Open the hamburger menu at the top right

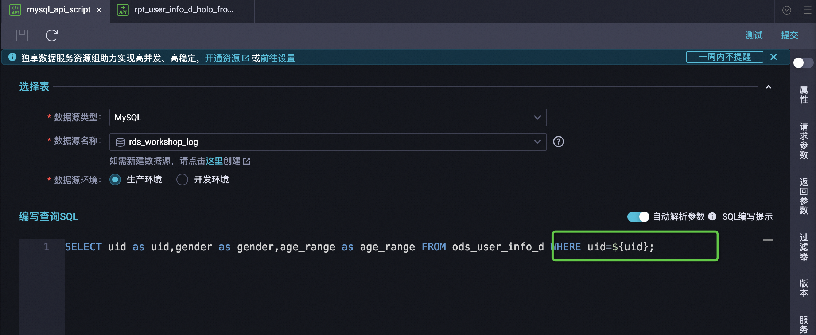808,10
